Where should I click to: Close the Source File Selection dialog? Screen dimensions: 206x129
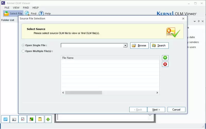(183, 19)
